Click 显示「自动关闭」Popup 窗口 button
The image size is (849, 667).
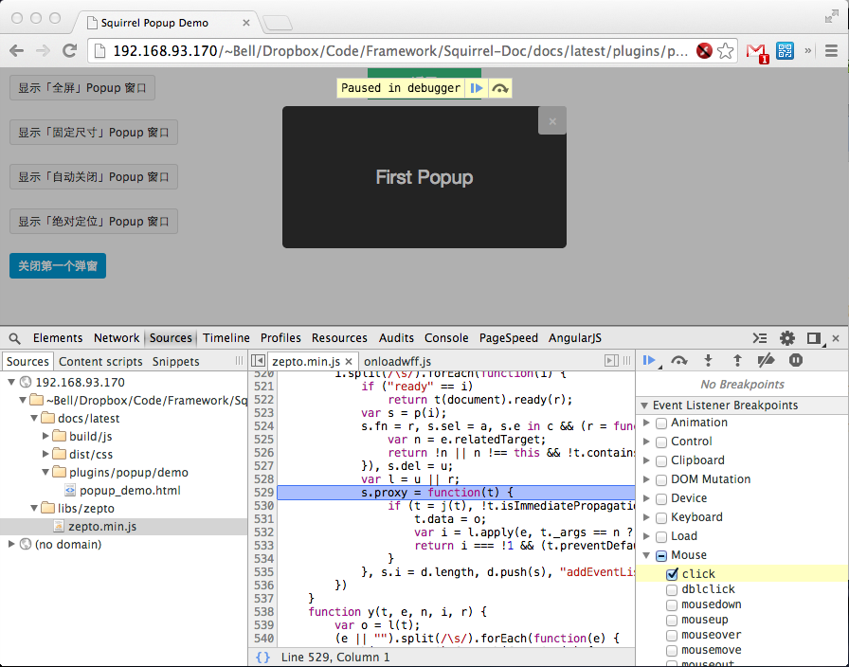[94, 176]
